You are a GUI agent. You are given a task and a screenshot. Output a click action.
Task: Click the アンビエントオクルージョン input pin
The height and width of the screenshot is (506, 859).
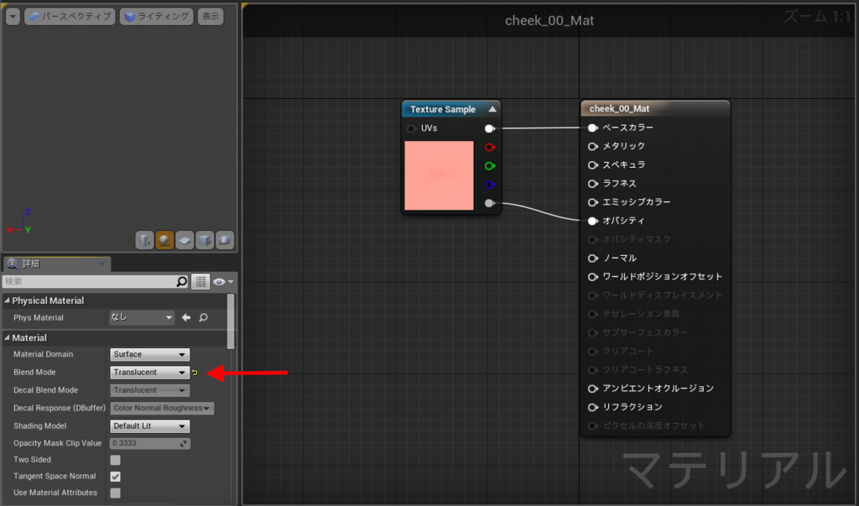(x=592, y=389)
